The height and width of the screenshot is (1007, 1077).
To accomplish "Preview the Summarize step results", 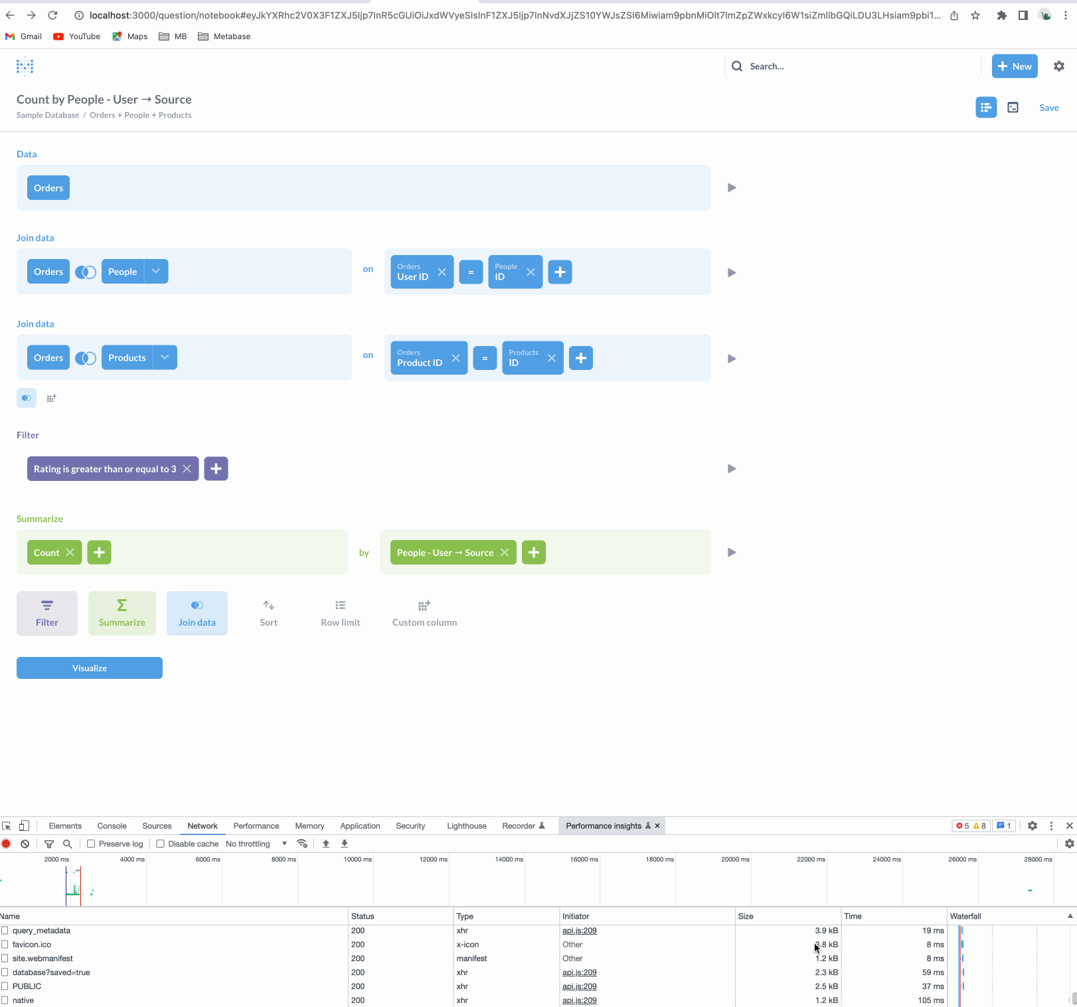I will (x=732, y=553).
